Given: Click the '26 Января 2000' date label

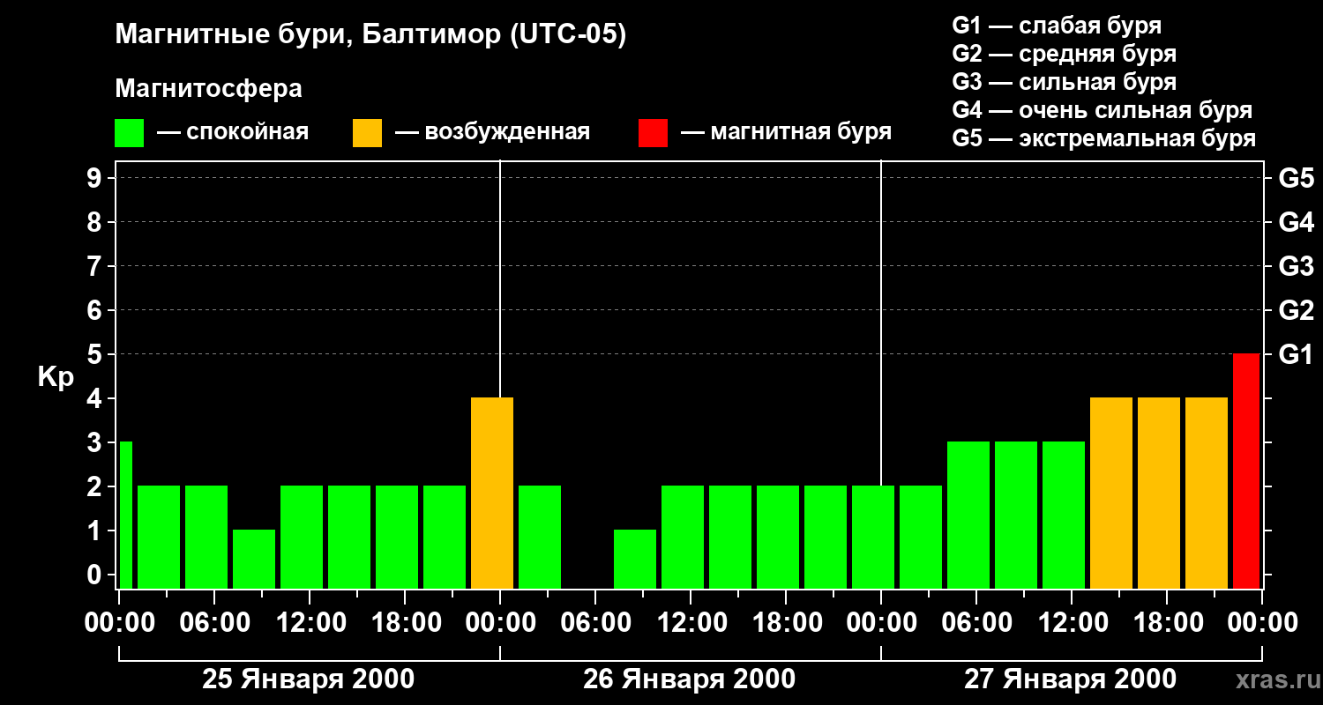Looking at the screenshot, I should coord(689,679).
